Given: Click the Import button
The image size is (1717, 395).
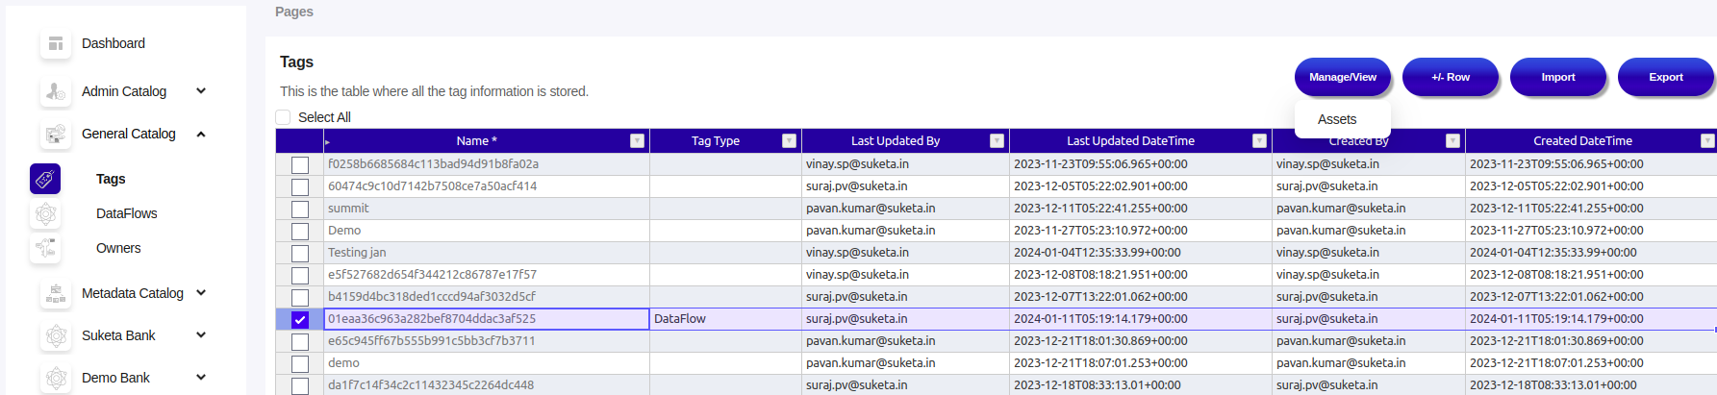Looking at the screenshot, I should pyautogui.click(x=1557, y=77).
